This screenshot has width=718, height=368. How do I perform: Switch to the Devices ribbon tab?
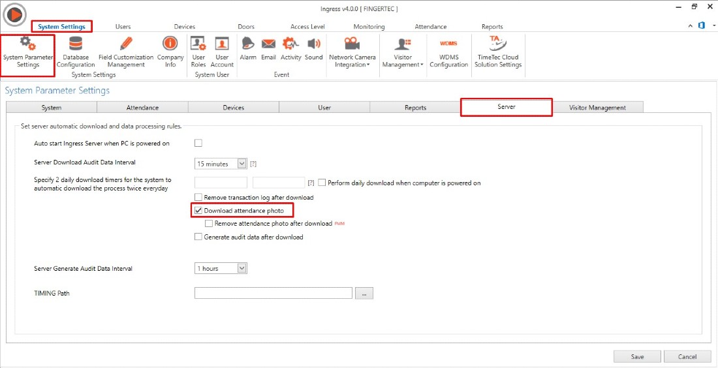click(x=185, y=27)
